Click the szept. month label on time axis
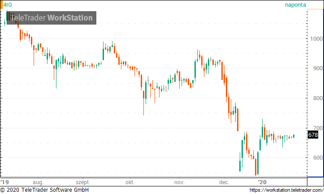Image resolution: width=324 pixels, height=194 pixels. pyautogui.click(x=83, y=182)
